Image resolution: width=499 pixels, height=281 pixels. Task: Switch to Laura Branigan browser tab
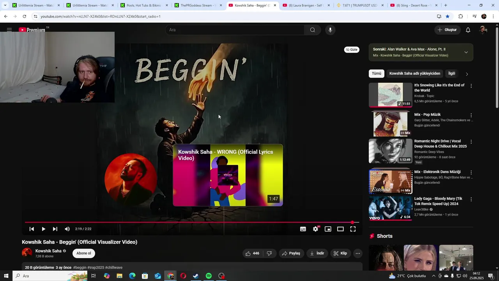(x=306, y=5)
